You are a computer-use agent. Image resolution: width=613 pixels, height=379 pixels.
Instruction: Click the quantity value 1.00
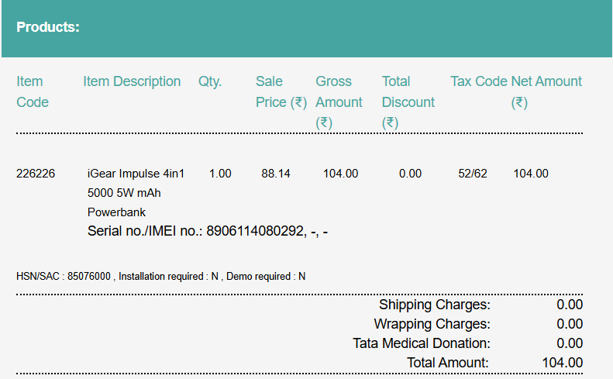pyautogui.click(x=220, y=174)
